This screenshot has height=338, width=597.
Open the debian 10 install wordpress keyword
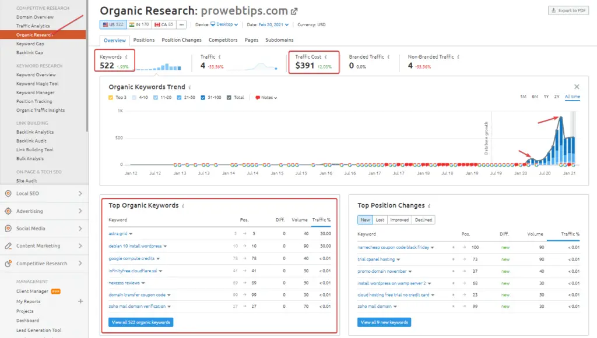(x=135, y=246)
